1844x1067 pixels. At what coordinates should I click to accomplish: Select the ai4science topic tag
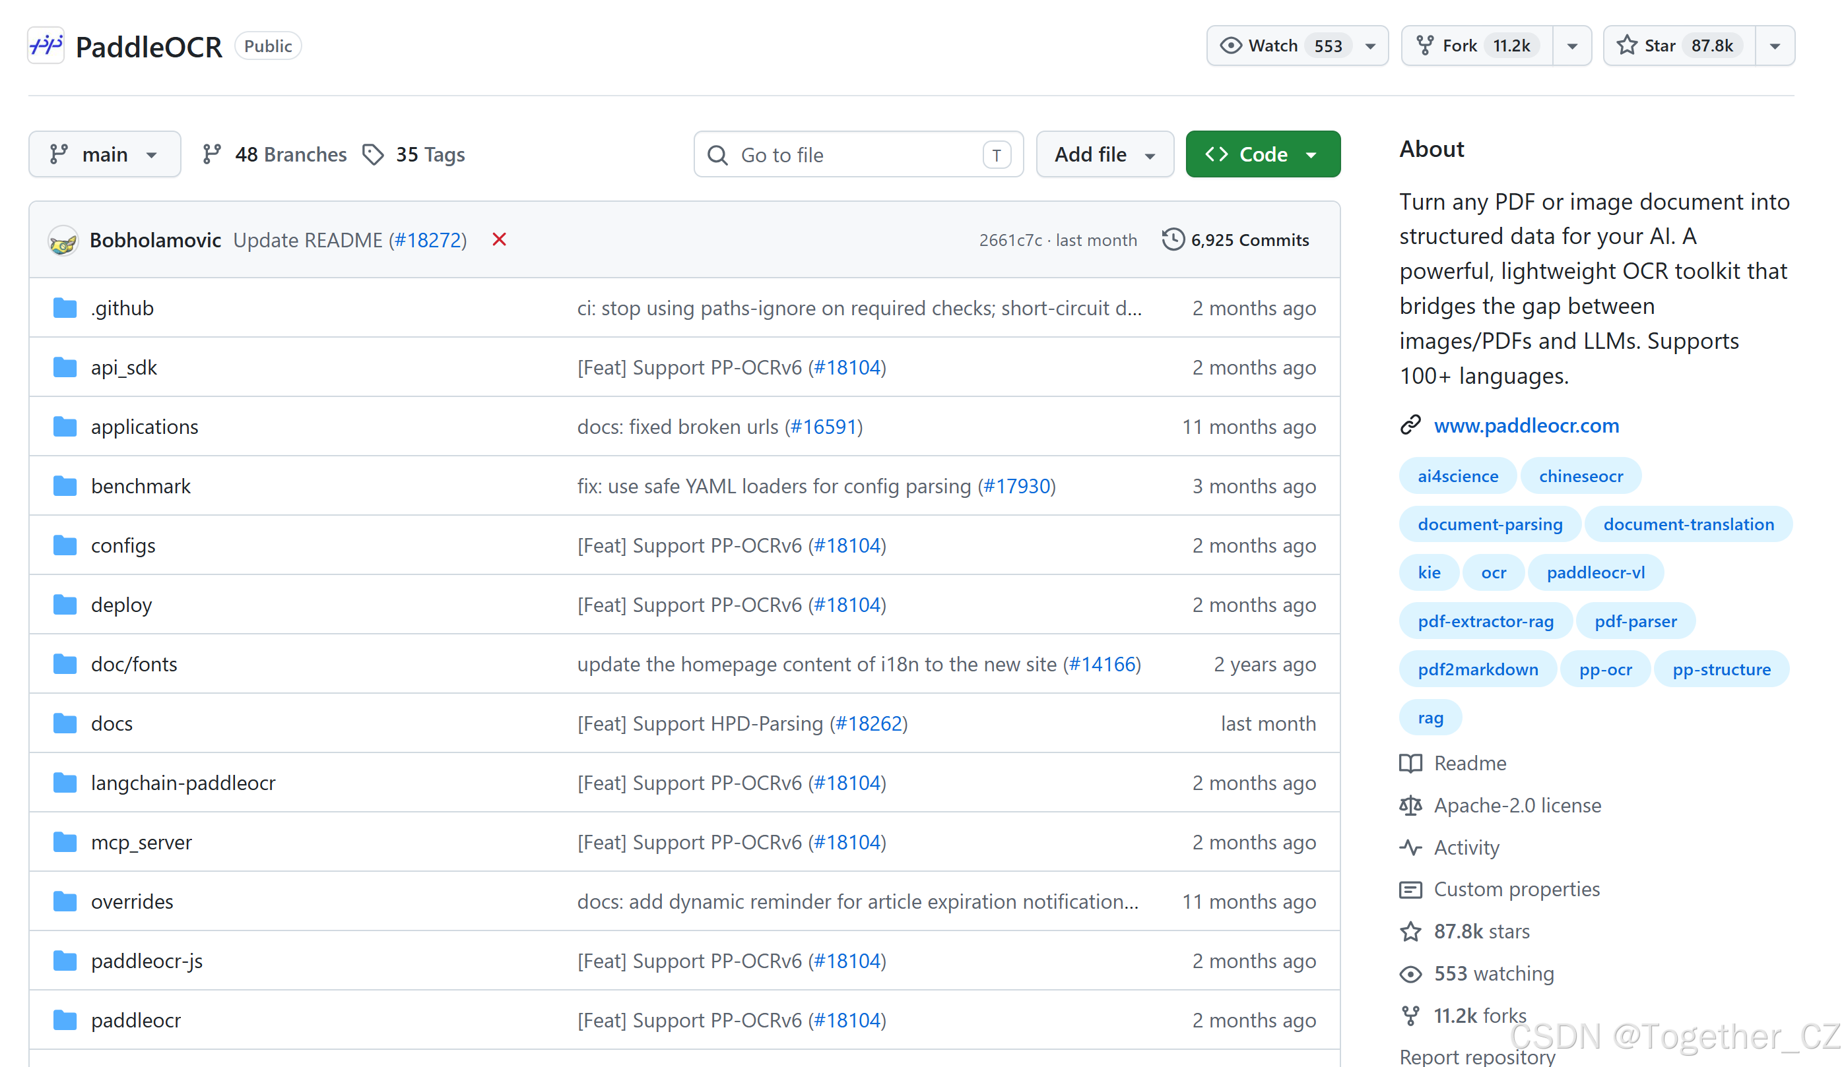(1457, 476)
